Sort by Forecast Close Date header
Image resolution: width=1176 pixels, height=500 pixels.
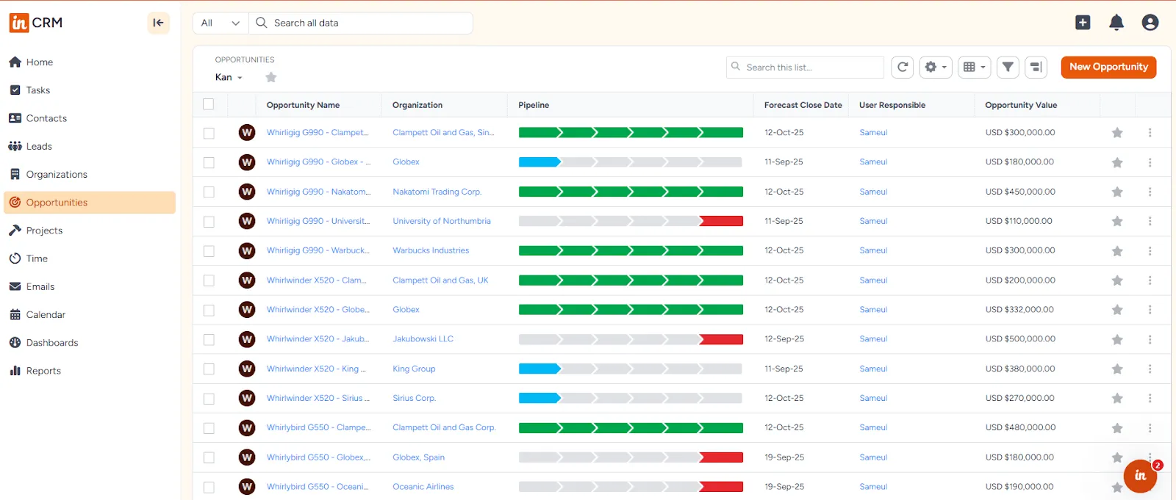[x=803, y=105]
